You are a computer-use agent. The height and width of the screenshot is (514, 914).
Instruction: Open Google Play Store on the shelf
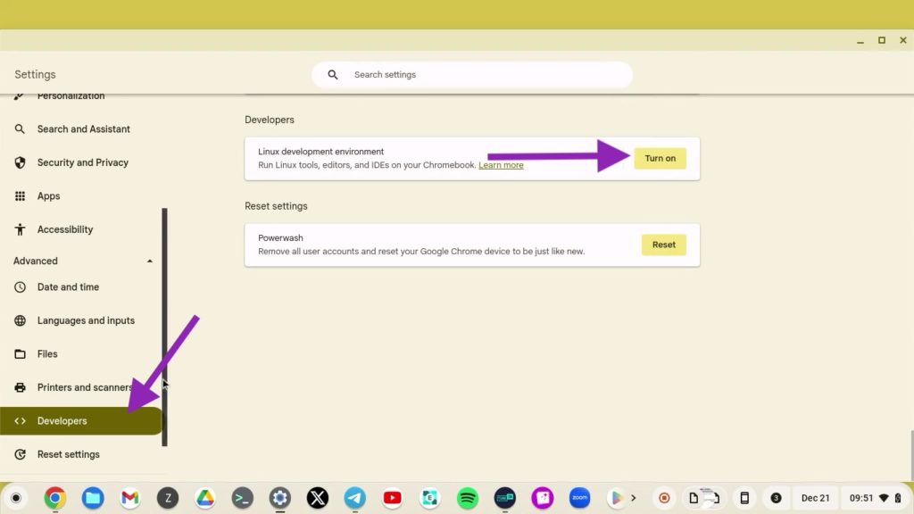tap(616, 498)
